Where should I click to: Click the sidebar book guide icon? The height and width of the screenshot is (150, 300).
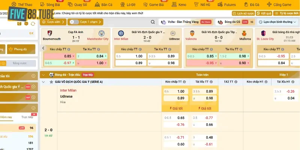pos(19,24)
